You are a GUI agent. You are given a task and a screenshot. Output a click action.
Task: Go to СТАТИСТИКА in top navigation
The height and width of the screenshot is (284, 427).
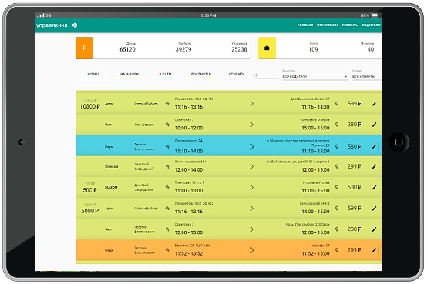pyautogui.click(x=328, y=25)
